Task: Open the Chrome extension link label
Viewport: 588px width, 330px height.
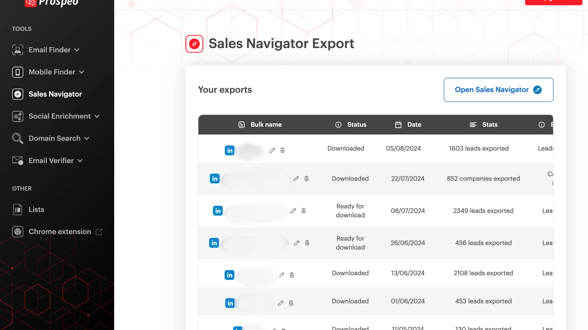Action: (60, 232)
